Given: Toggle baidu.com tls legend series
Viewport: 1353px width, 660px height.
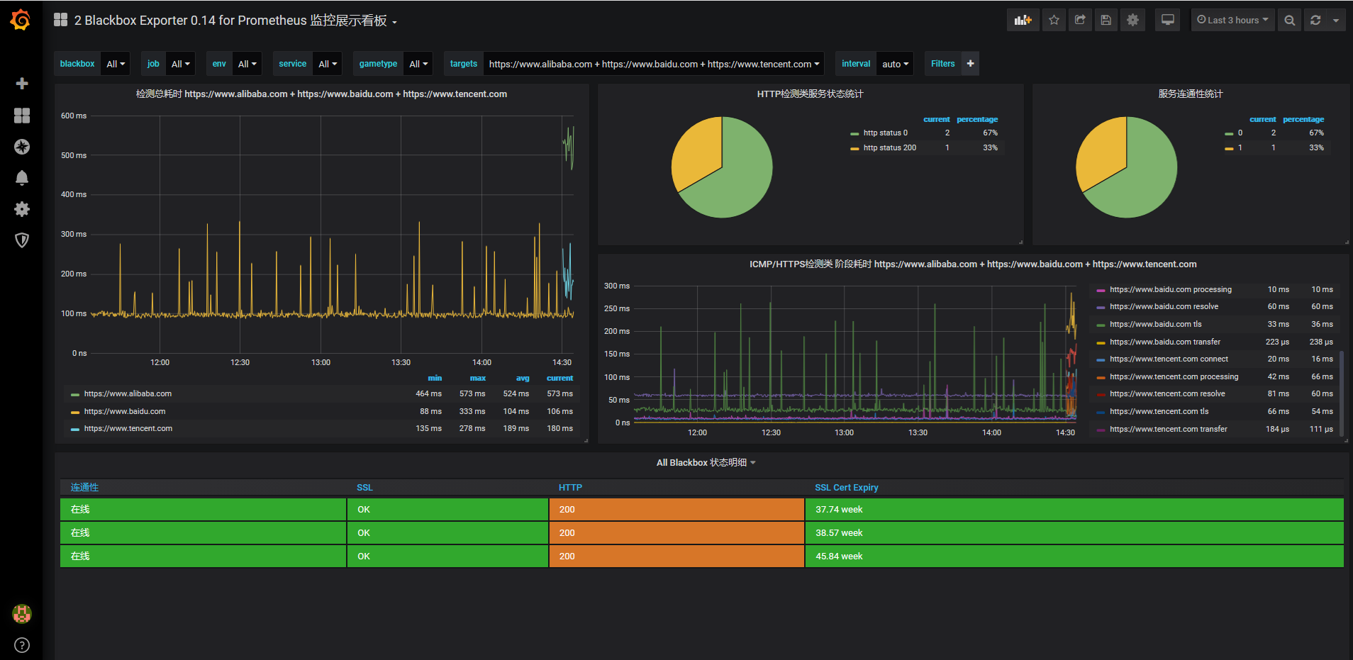Looking at the screenshot, I should coord(1155,324).
